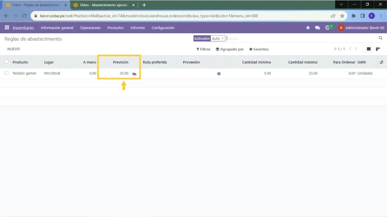
Task: Check the Teclado gamer row checkbox
Action: (x=6, y=73)
